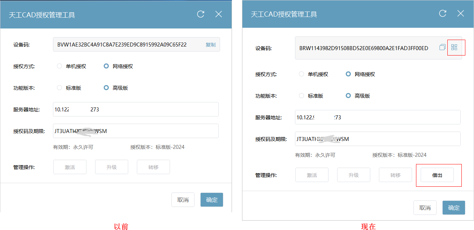This screenshot has height=230, width=474.
Task: Open the device code QR icon in 现在 dialog
Action: [x=454, y=47]
